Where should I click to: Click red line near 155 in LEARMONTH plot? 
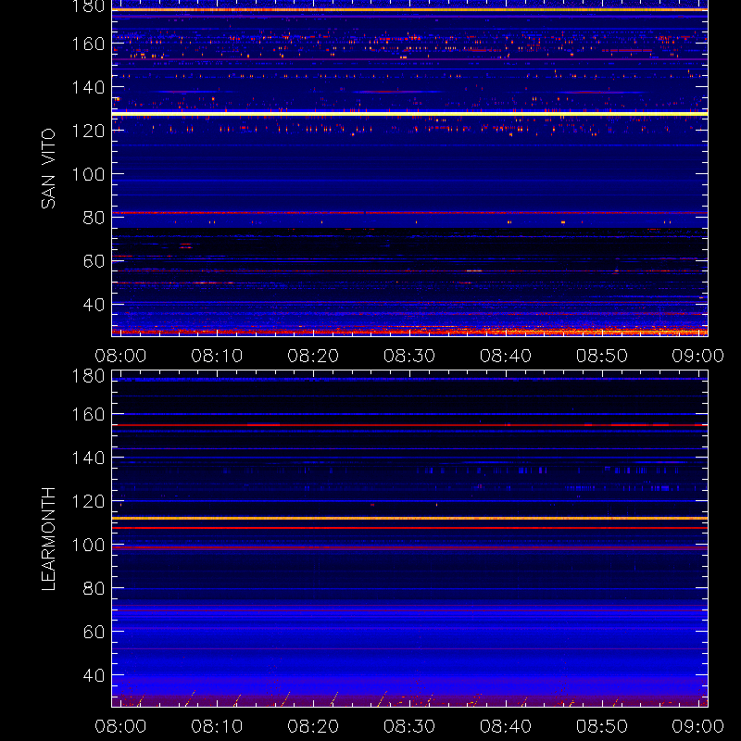pos(409,425)
